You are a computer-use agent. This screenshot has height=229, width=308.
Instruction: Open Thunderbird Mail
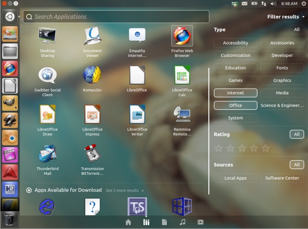(47, 160)
